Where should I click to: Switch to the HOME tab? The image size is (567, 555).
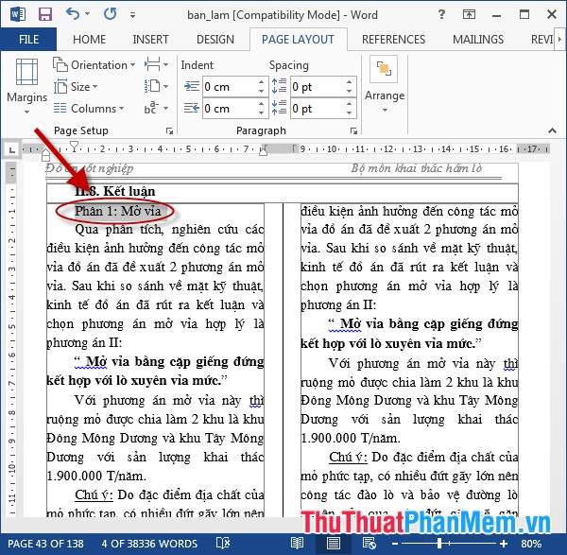pos(90,39)
